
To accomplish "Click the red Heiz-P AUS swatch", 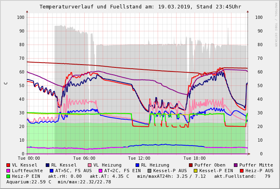I will point(241,171).
